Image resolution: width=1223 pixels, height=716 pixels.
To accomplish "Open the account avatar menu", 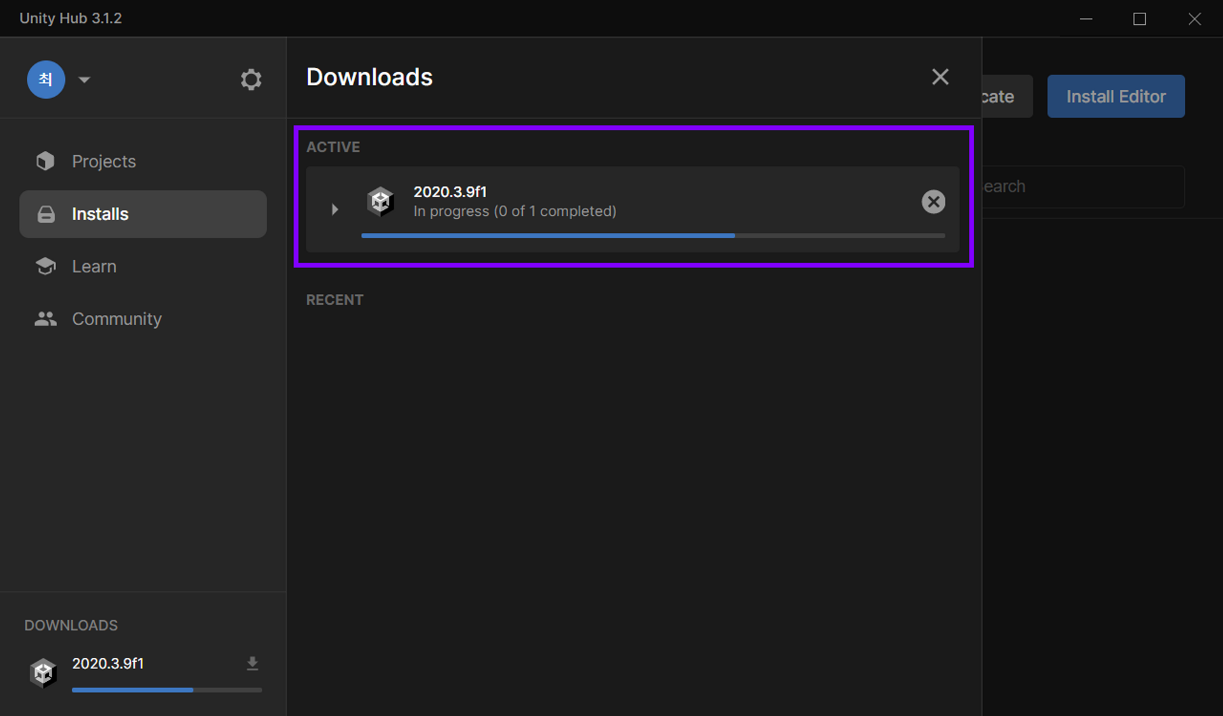I will (46, 80).
